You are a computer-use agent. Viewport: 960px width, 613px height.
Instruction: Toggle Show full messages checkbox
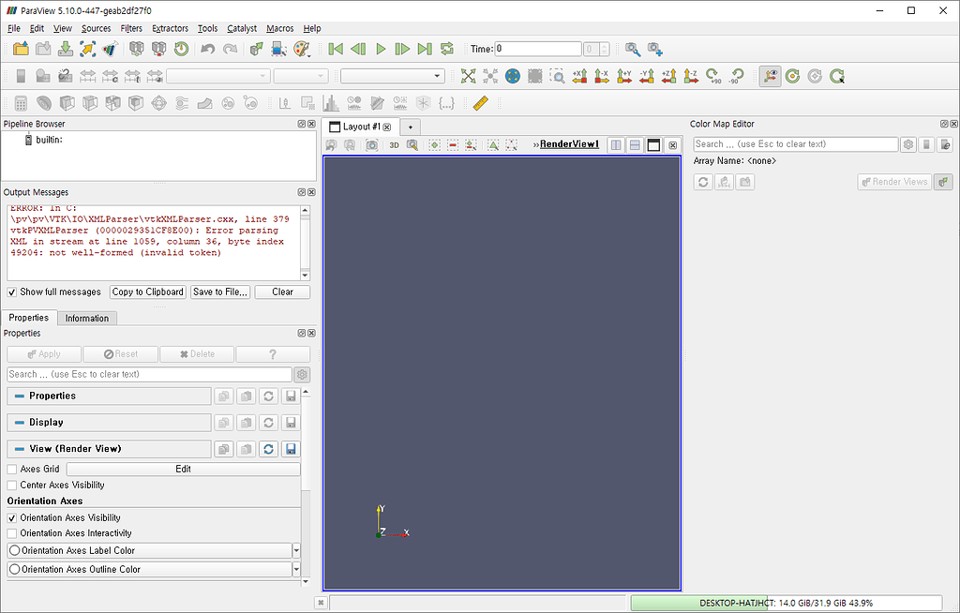(12, 292)
